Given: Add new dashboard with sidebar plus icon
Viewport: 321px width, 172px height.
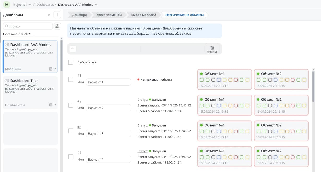Looking at the screenshot, I should [57, 15].
